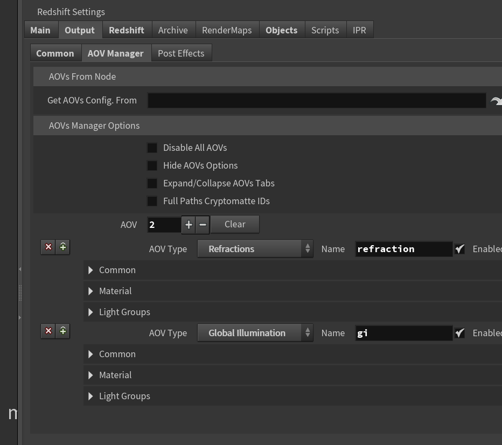
Task: Clear all AOVs with Clear button
Action: (235, 224)
